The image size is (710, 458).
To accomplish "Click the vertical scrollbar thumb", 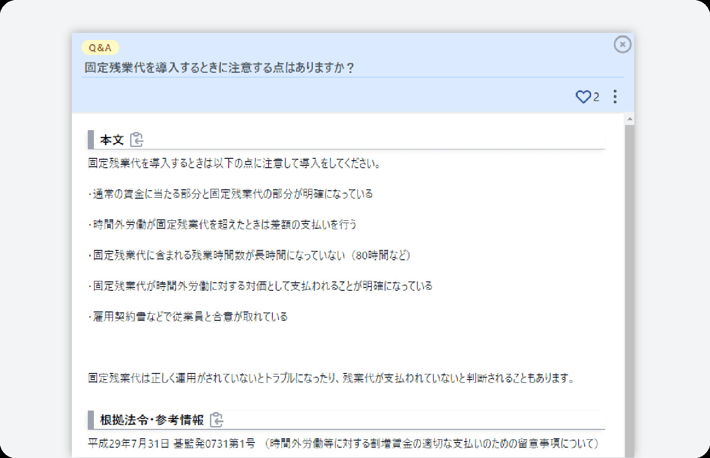I will click(x=630, y=282).
